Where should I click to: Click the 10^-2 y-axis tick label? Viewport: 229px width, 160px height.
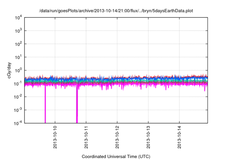18,97
